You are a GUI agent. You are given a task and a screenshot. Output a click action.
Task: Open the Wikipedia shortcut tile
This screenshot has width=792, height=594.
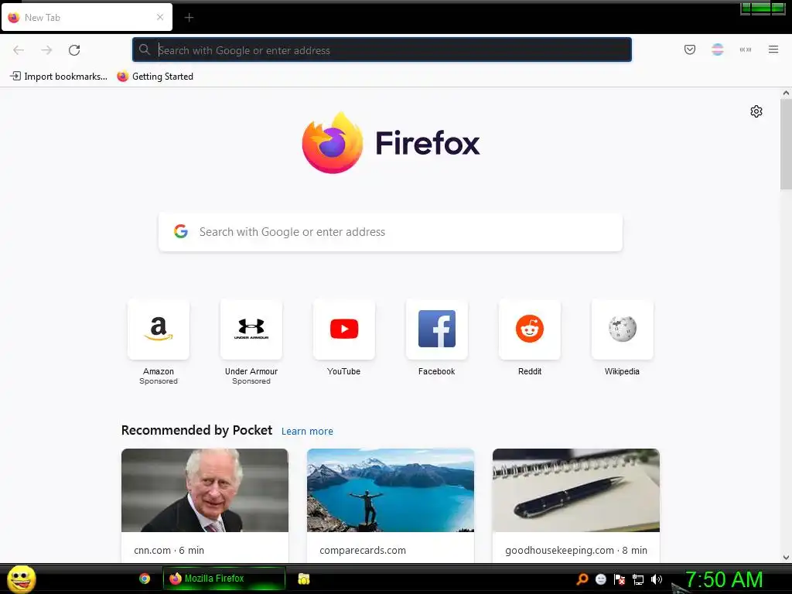[x=623, y=329]
